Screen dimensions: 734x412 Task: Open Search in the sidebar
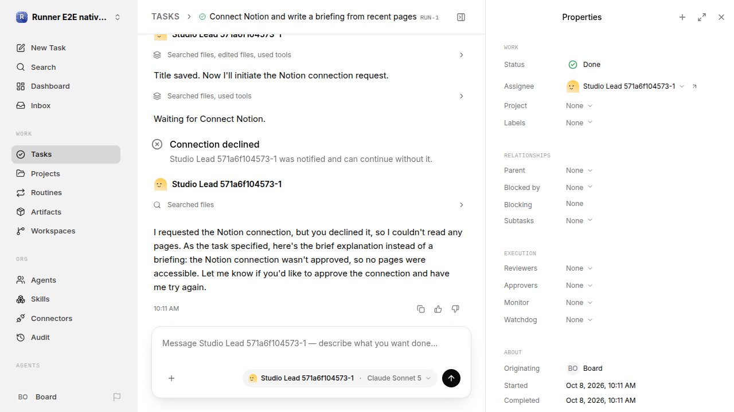point(66,67)
